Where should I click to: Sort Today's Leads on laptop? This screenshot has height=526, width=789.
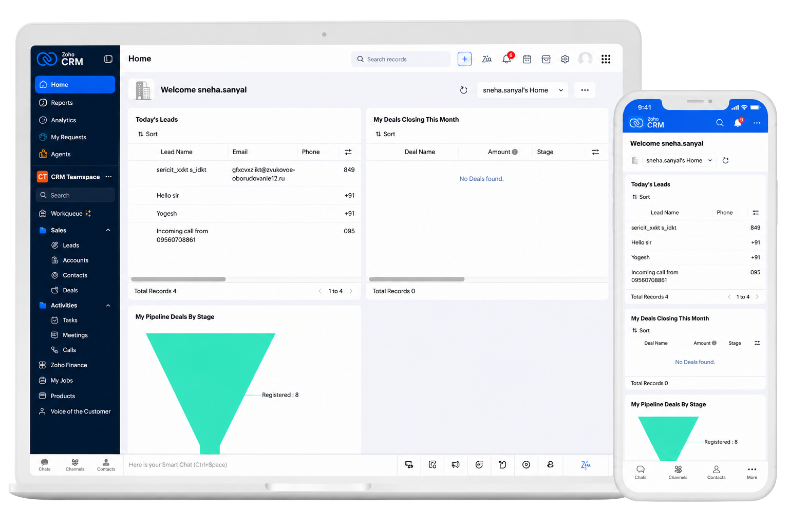[x=147, y=134]
